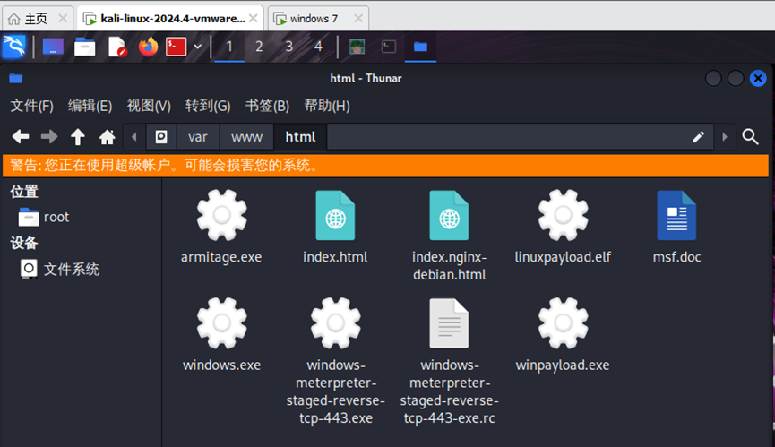Open the 帮助(H) menu
The image size is (775, 447).
click(327, 106)
